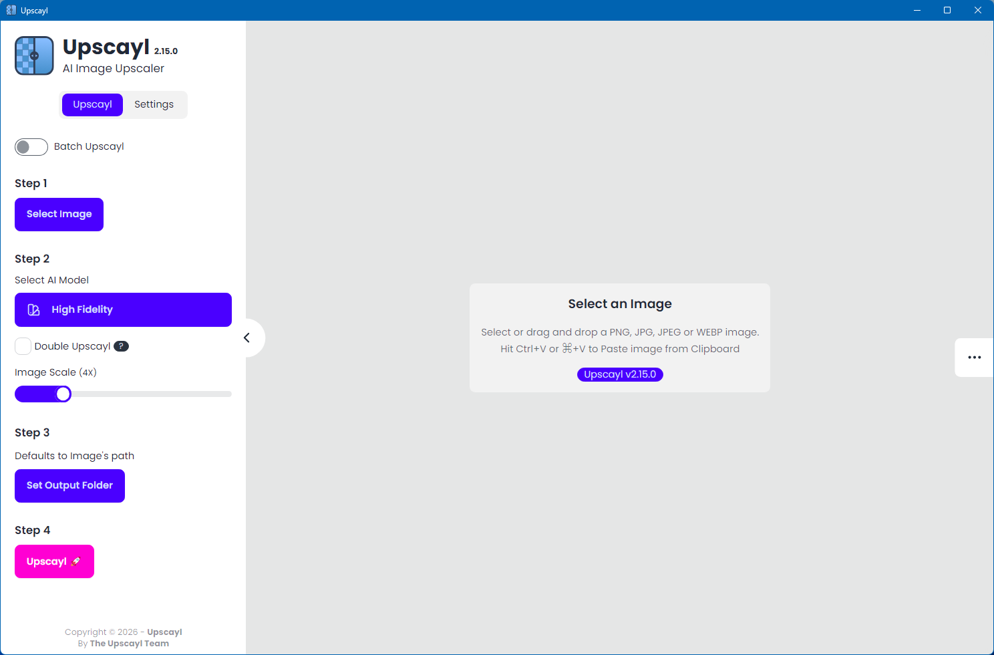This screenshot has width=994, height=655.
Task: Open the three-dots more options panel
Action: (x=974, y=358)
